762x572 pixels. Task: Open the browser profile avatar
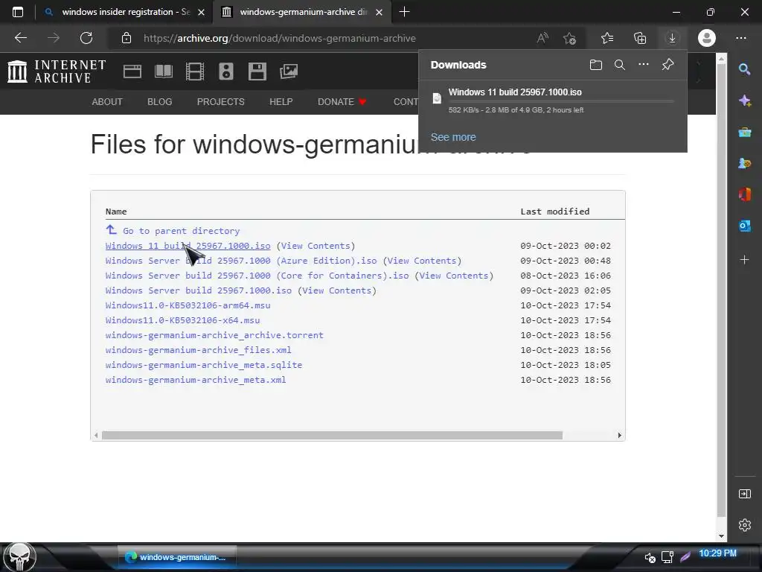tap(707, 38)
